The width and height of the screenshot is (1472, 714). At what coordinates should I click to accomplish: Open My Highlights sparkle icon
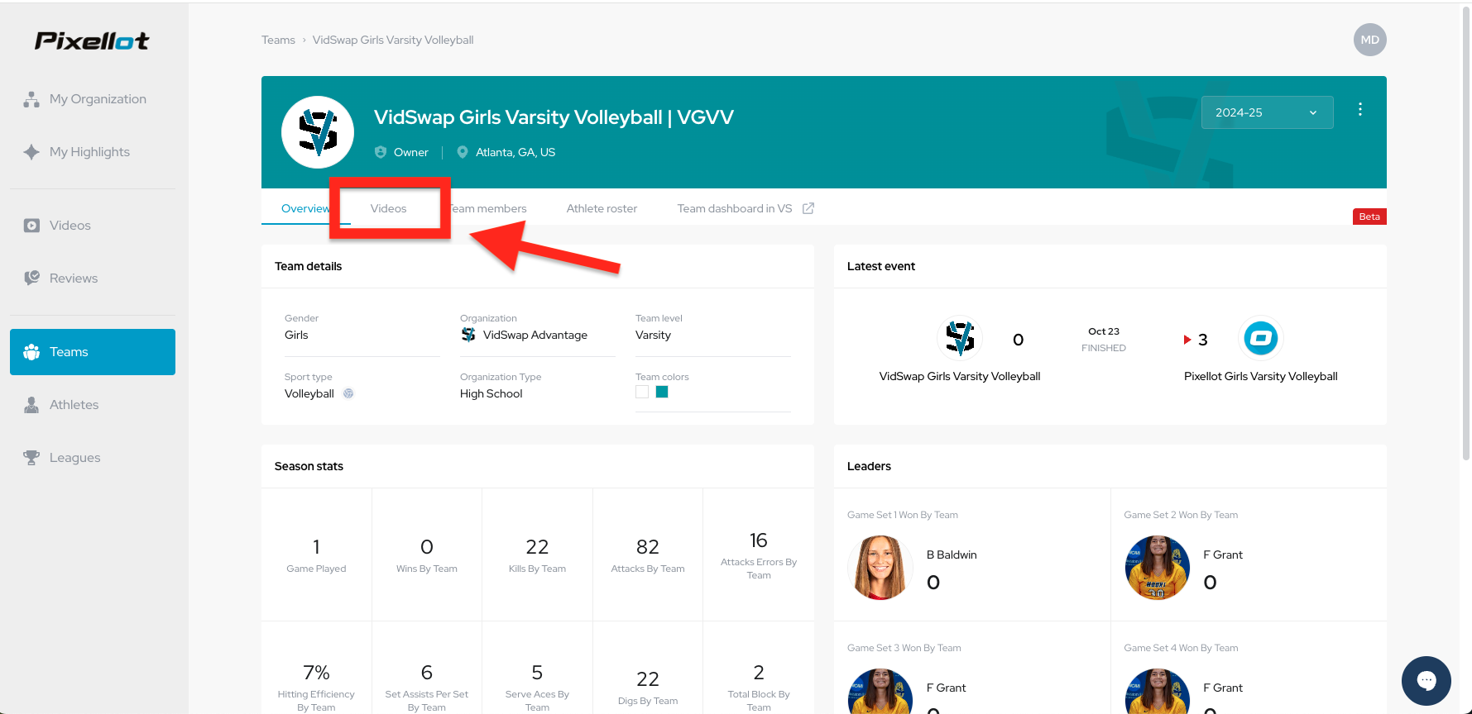click(x=31, y=152)
